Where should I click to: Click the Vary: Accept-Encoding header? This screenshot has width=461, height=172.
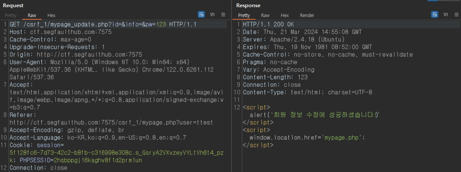279,70
